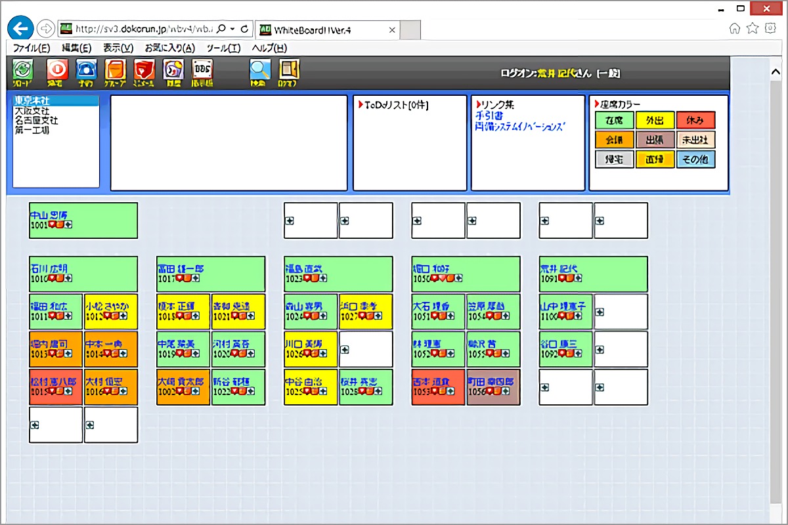Viewport: 788px width, 525px height.
Task: Click the browser home icon
Action: [x=735, y=28]
